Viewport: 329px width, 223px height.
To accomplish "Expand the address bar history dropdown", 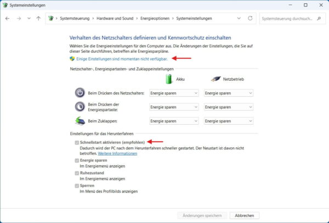I will point(239,18).
